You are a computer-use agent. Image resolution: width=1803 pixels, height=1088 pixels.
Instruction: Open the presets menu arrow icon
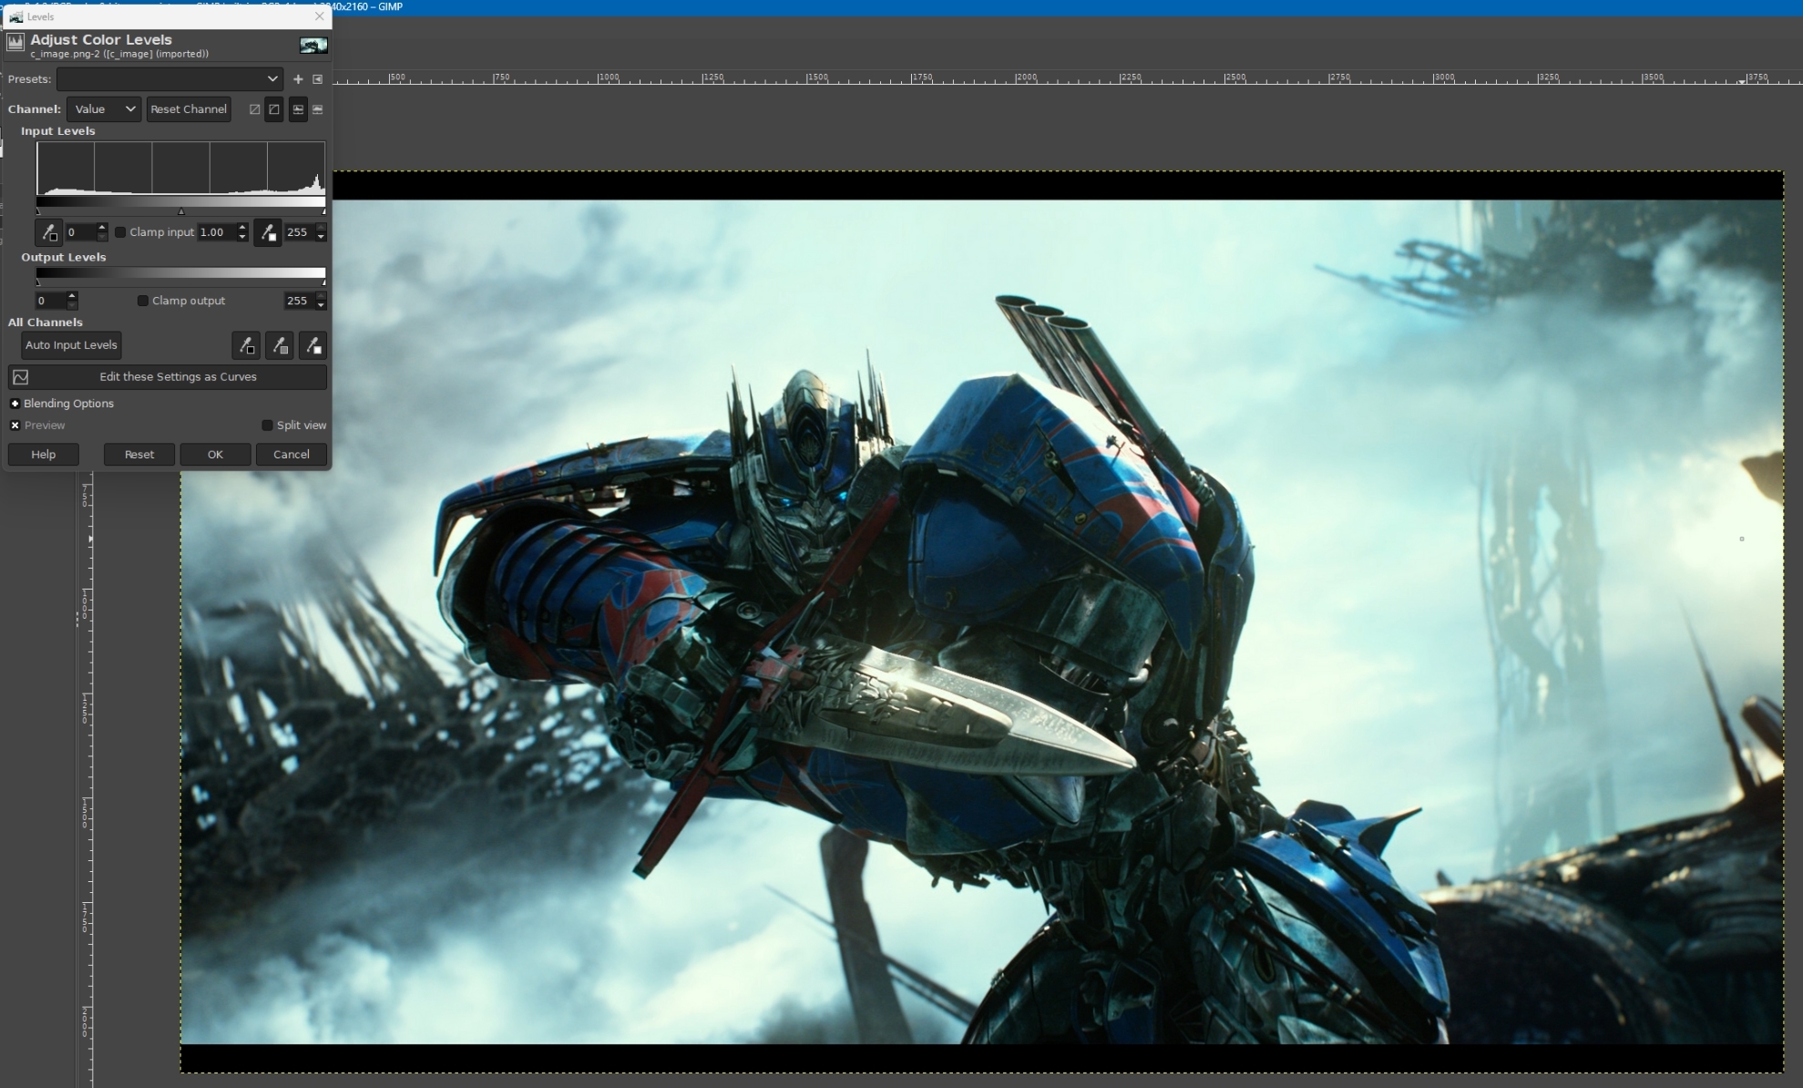point(318,79)
